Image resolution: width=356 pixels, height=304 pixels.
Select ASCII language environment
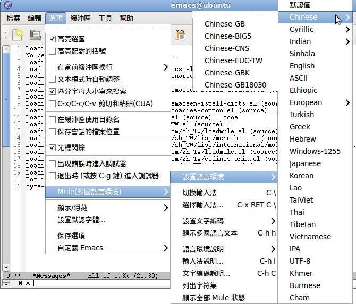(315, 78)
